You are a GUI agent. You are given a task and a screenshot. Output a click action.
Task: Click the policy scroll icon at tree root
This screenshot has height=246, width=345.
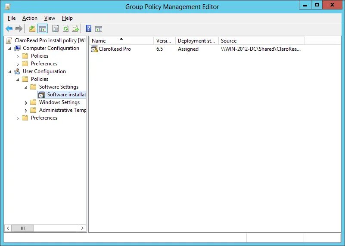(x=9, y=40)
